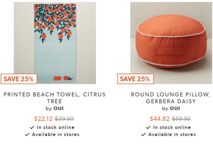Screen dimensions: 213x145
Task: Open the citrus tree beach towel image
Action: [x=55, y=43]
